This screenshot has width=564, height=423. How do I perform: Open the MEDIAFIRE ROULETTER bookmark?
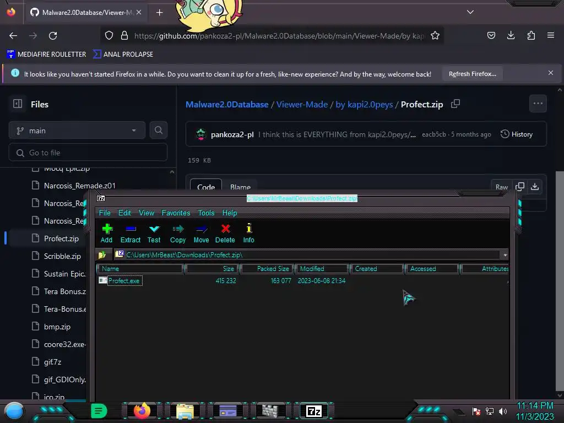(46, 55)
